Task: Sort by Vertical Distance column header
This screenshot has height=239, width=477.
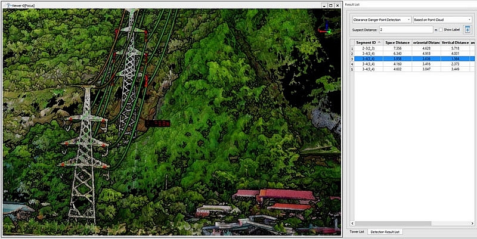Action: (x=456, y=42)
